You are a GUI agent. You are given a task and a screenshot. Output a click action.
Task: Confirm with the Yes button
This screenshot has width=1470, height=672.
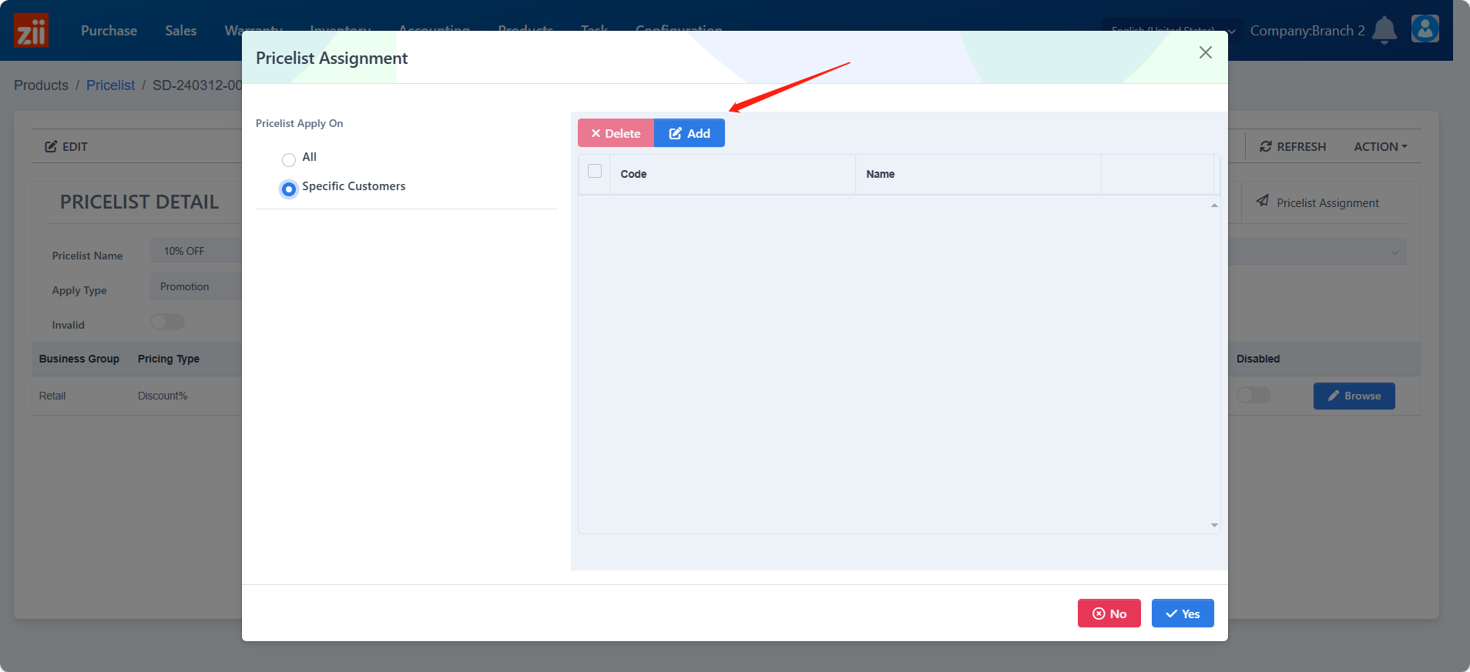coord(1183,613)
